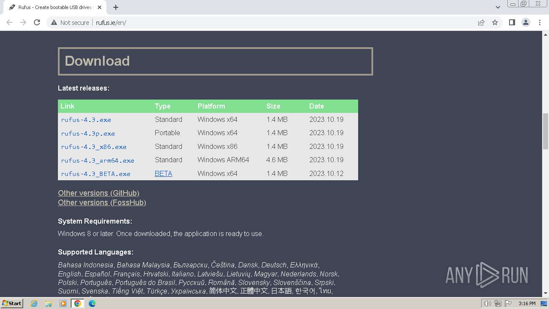549x309 pixels.
Task: Launch Microsoft Edge from taskbar
Action: [92, 303]
